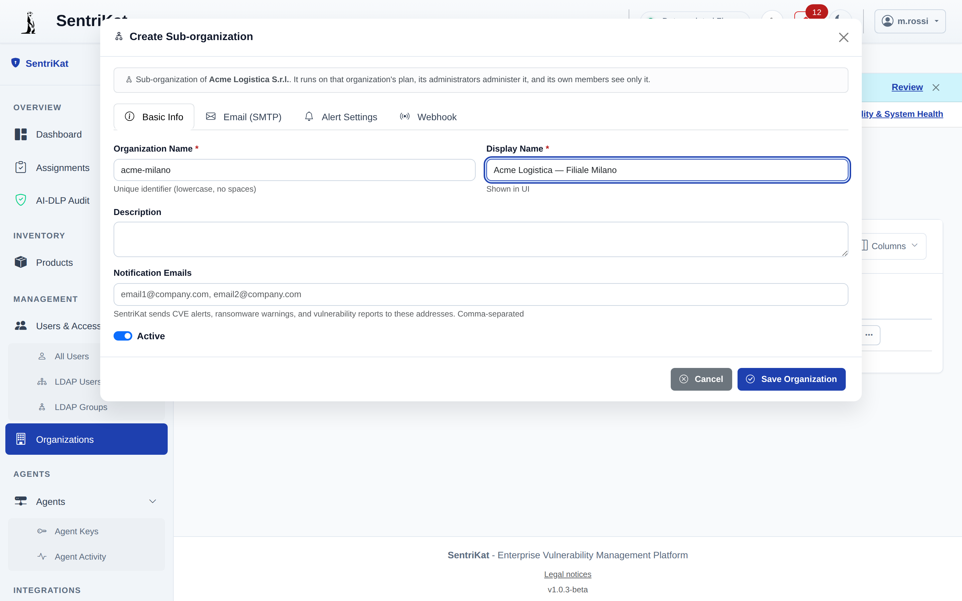Image resolution: width=962 pixels, height=601 pixels.
Task: Click the info icon on Basic Info tab
Action: [x=130, y=117]
